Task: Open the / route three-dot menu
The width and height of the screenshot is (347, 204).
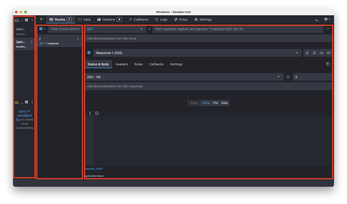Action: point(78,39)
